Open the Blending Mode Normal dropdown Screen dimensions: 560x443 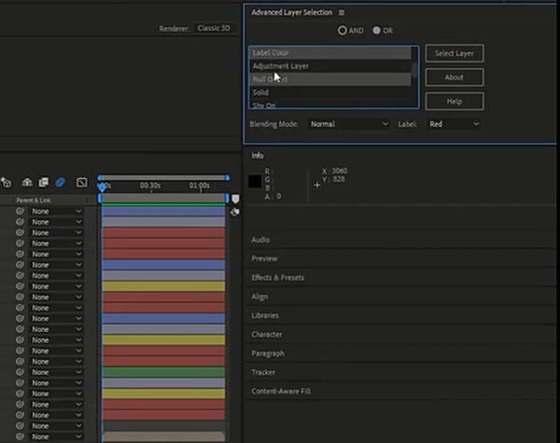pos(349,124)
